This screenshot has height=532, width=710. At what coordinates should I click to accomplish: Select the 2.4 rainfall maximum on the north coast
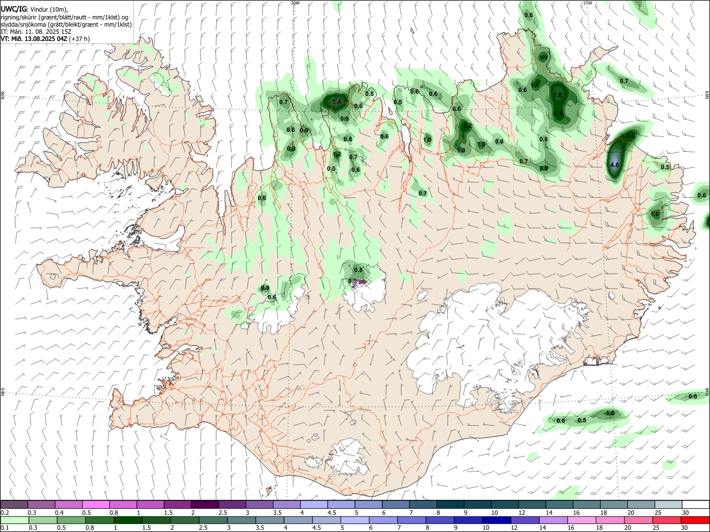coord(337,102)
